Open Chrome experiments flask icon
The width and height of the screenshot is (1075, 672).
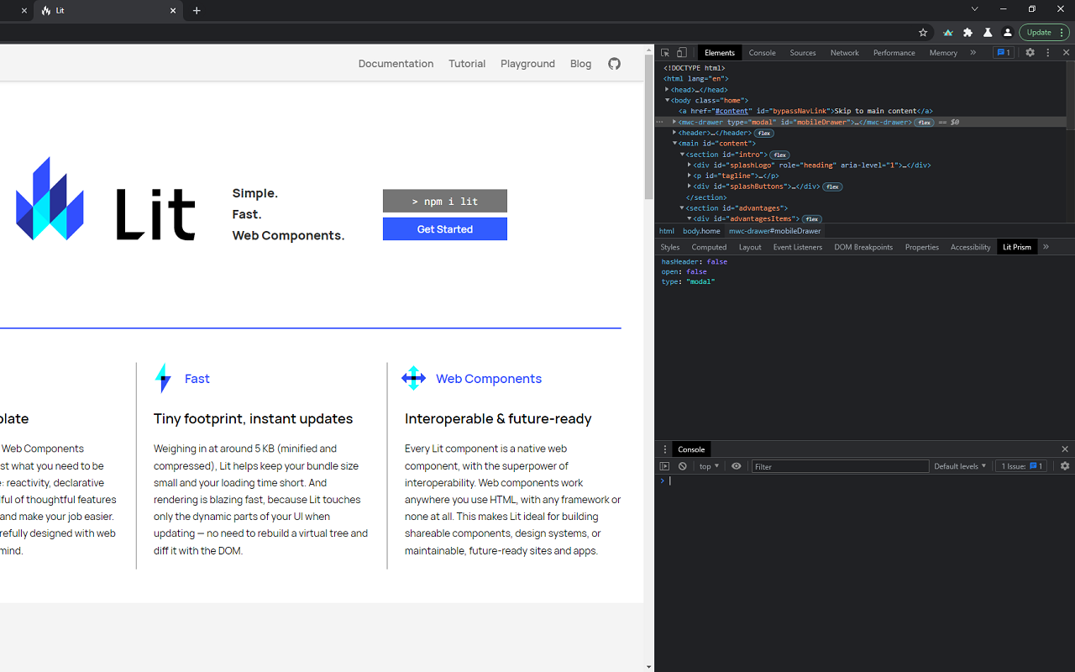[x=988, y=33]
